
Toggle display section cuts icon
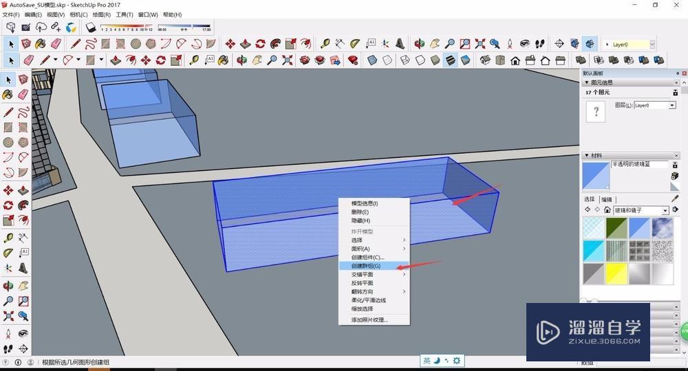(590, 44)
